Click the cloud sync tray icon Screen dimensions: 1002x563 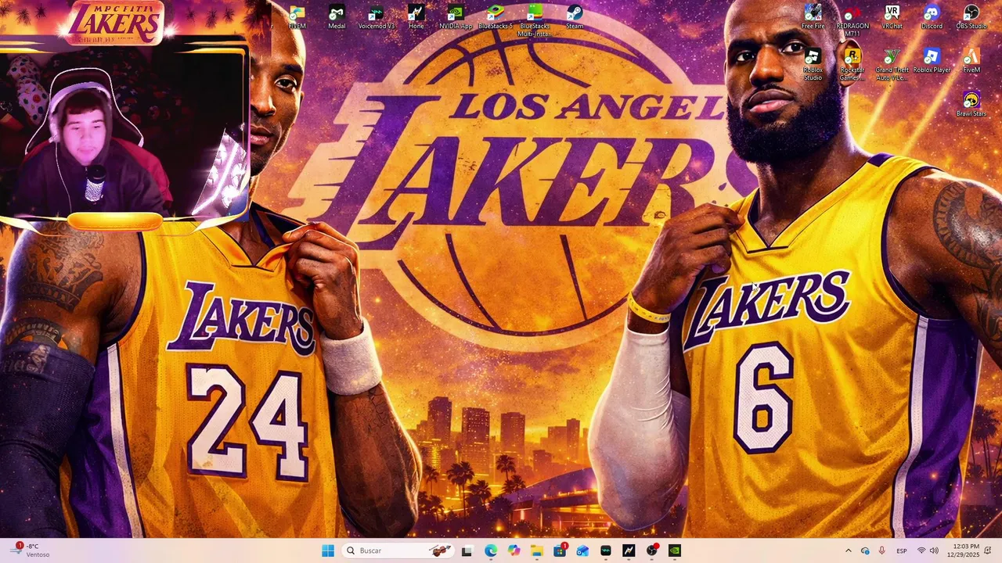[865, 550]
